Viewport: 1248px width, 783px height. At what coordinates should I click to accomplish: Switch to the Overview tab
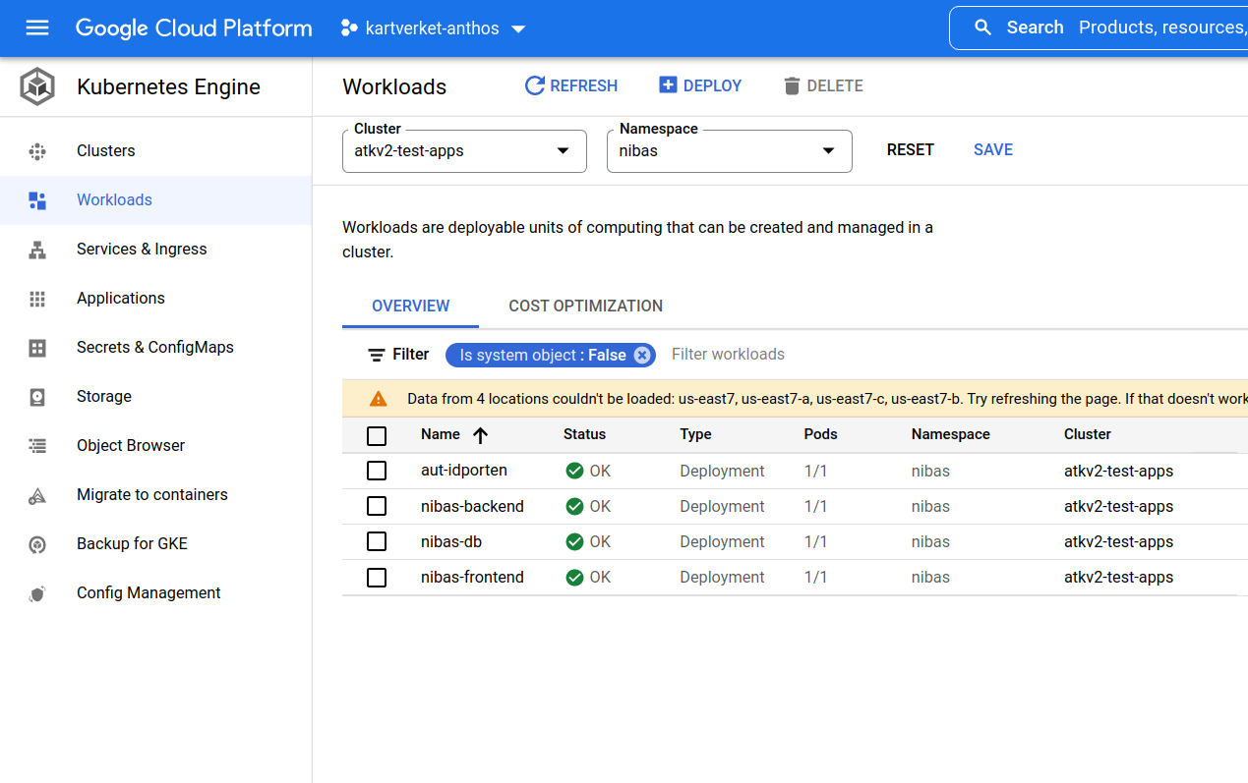pos(411,306)
